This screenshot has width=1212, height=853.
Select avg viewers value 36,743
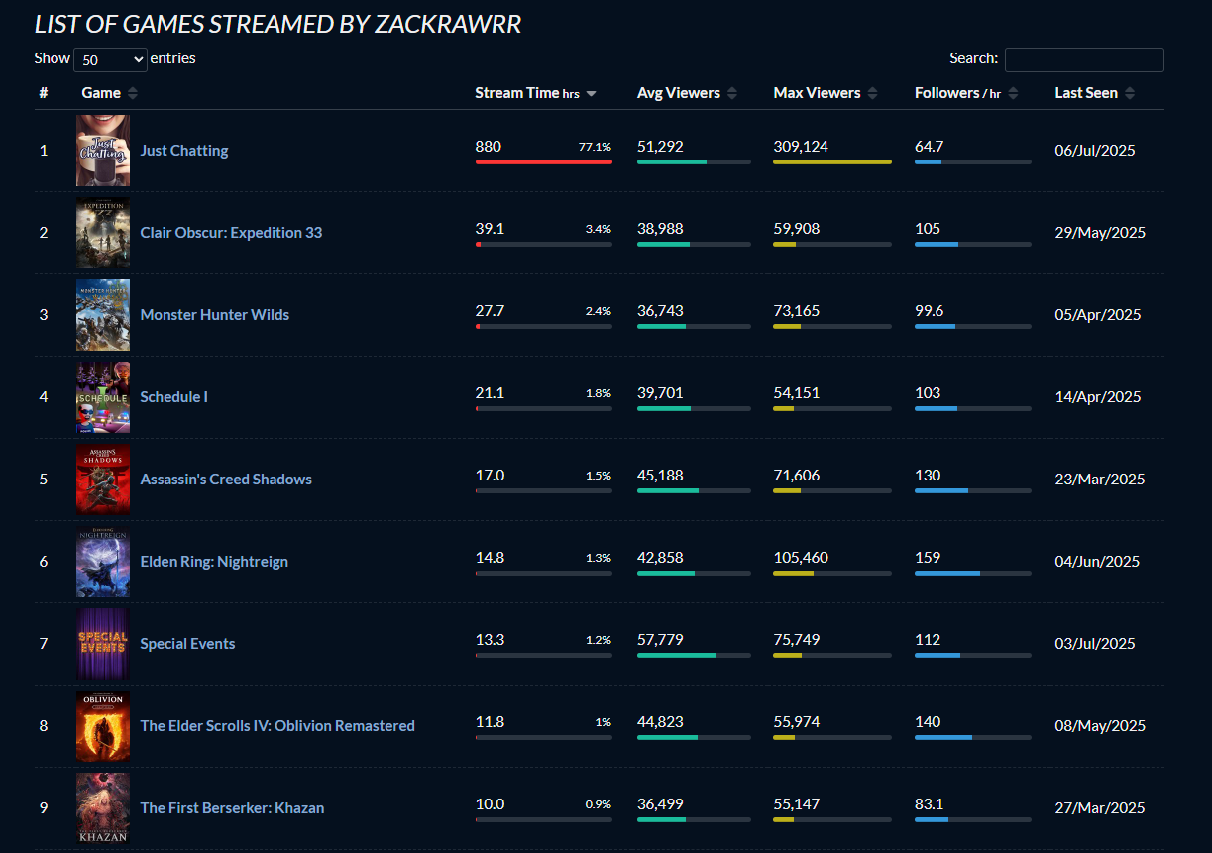tap(660, 311)
